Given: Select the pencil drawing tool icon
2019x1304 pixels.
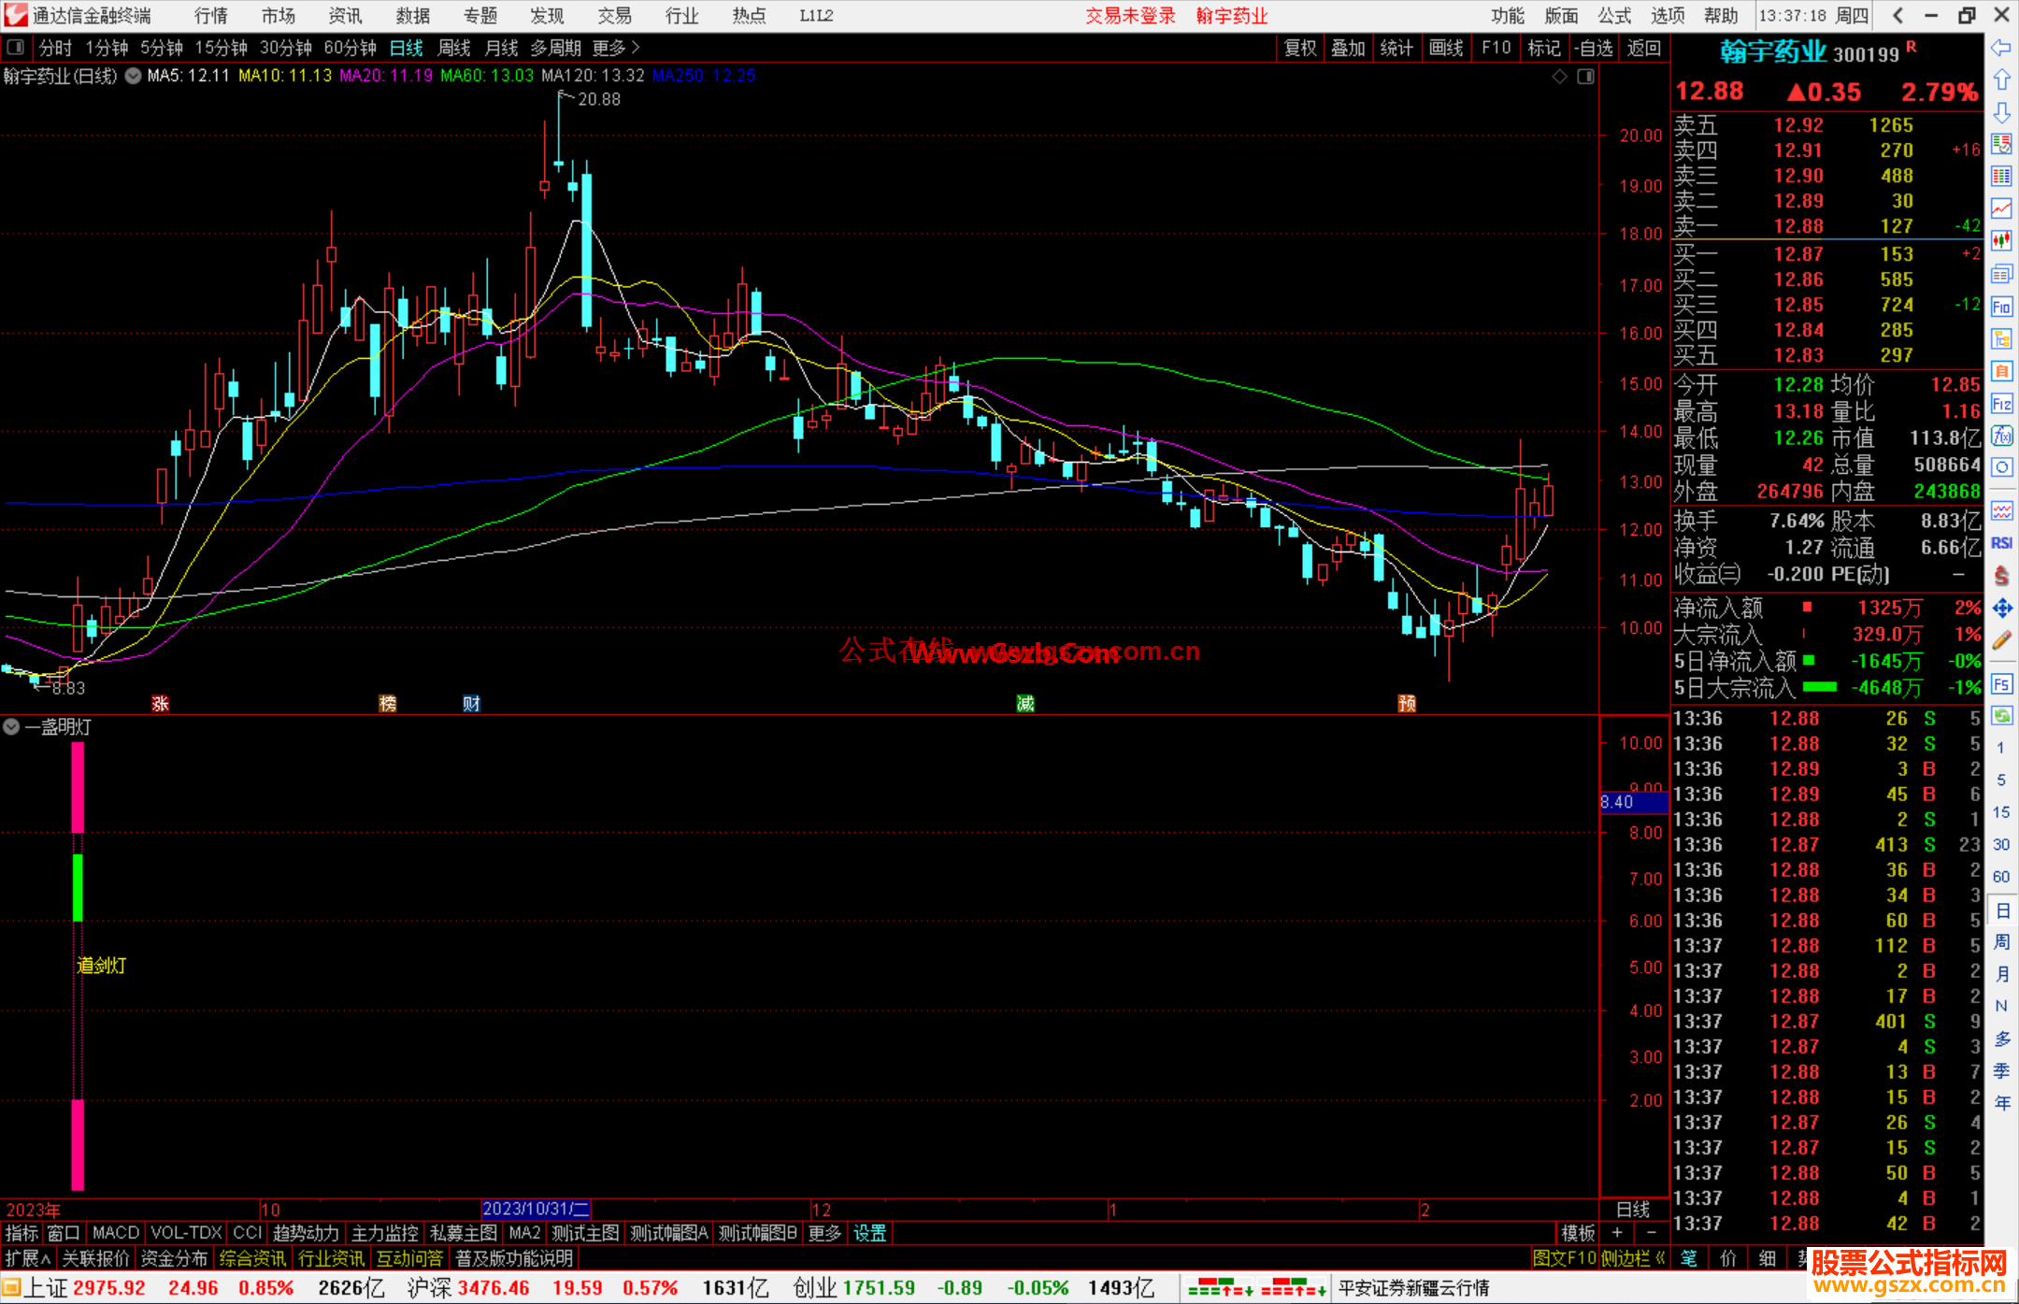Looking at the screenshot, I should pos(2001,640).
